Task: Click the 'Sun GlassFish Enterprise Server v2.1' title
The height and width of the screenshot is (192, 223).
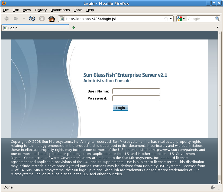Action: click(125, 75)
